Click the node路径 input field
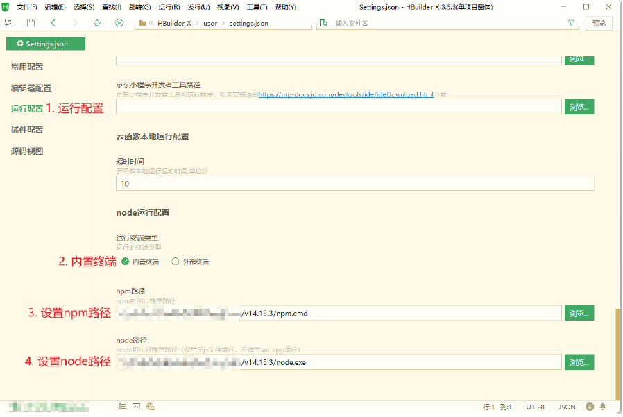The width and height of the screenshot is (623, 417). tap(339, 362)
